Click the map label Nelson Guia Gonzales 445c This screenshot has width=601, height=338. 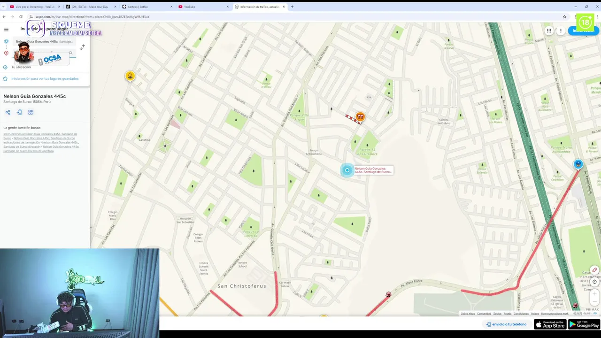(373, 170)
